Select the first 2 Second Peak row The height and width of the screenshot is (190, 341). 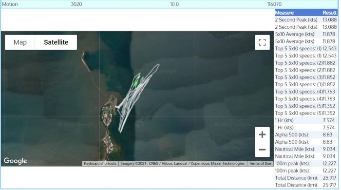(306, 20)
